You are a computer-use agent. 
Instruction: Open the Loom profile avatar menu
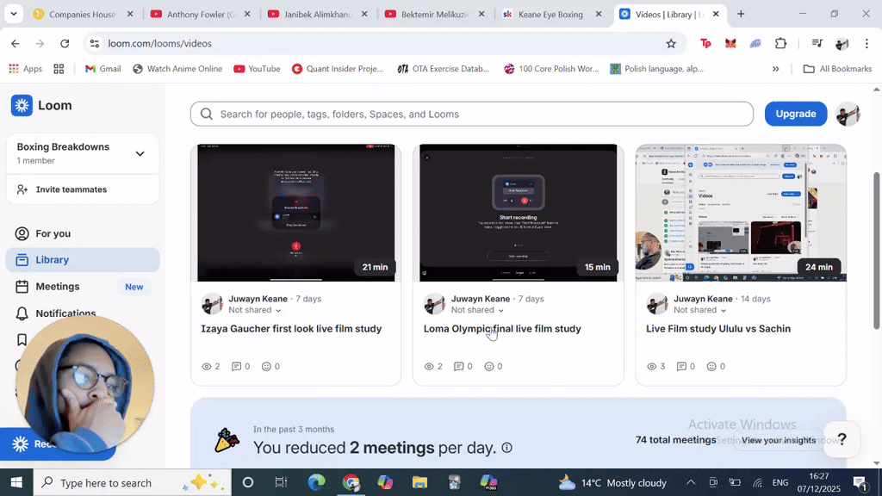tap(848, 114)
